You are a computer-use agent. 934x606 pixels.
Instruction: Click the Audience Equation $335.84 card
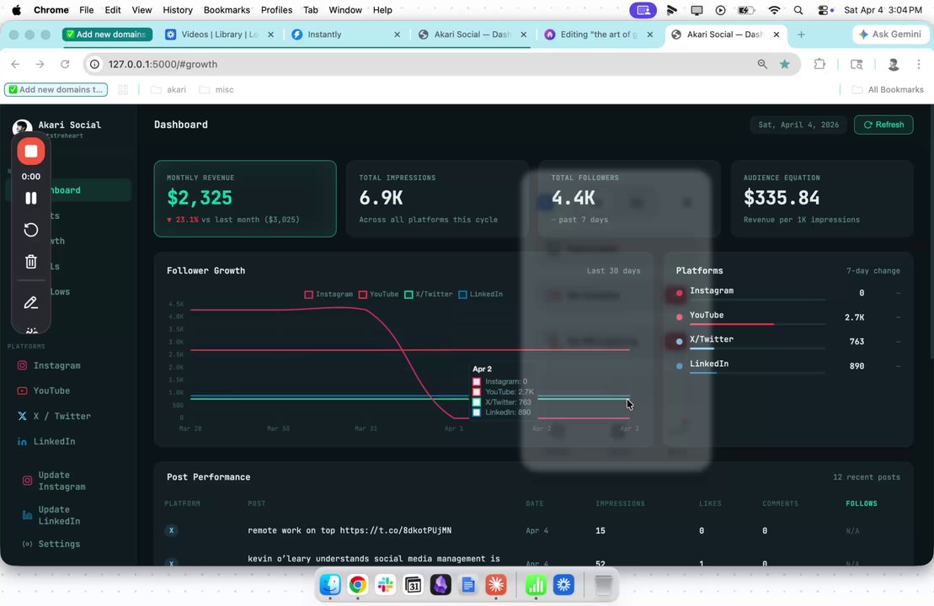pyautogui.click(x=822, y=199)
